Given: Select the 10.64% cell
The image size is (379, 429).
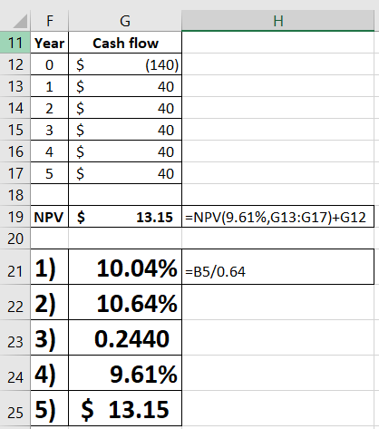Looking at the screenshot, I should 125,302.
